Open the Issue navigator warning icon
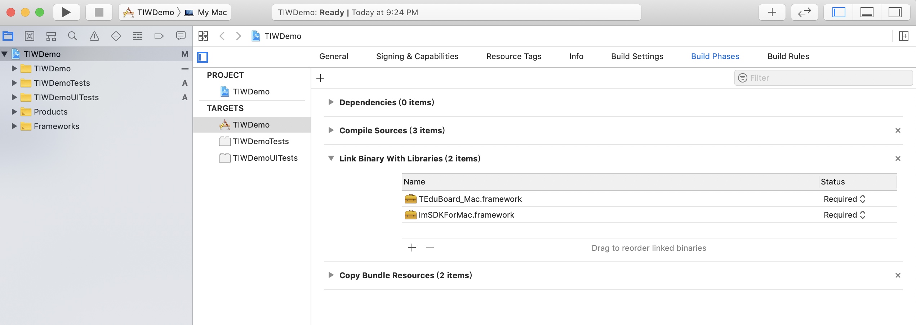Viewport: 916px width, 325px height. pyautogui.click(x=94, y=36)
